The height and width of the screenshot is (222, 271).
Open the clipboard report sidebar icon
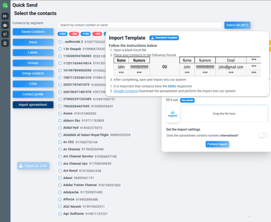pyautogui.click(x=5, y=43)
